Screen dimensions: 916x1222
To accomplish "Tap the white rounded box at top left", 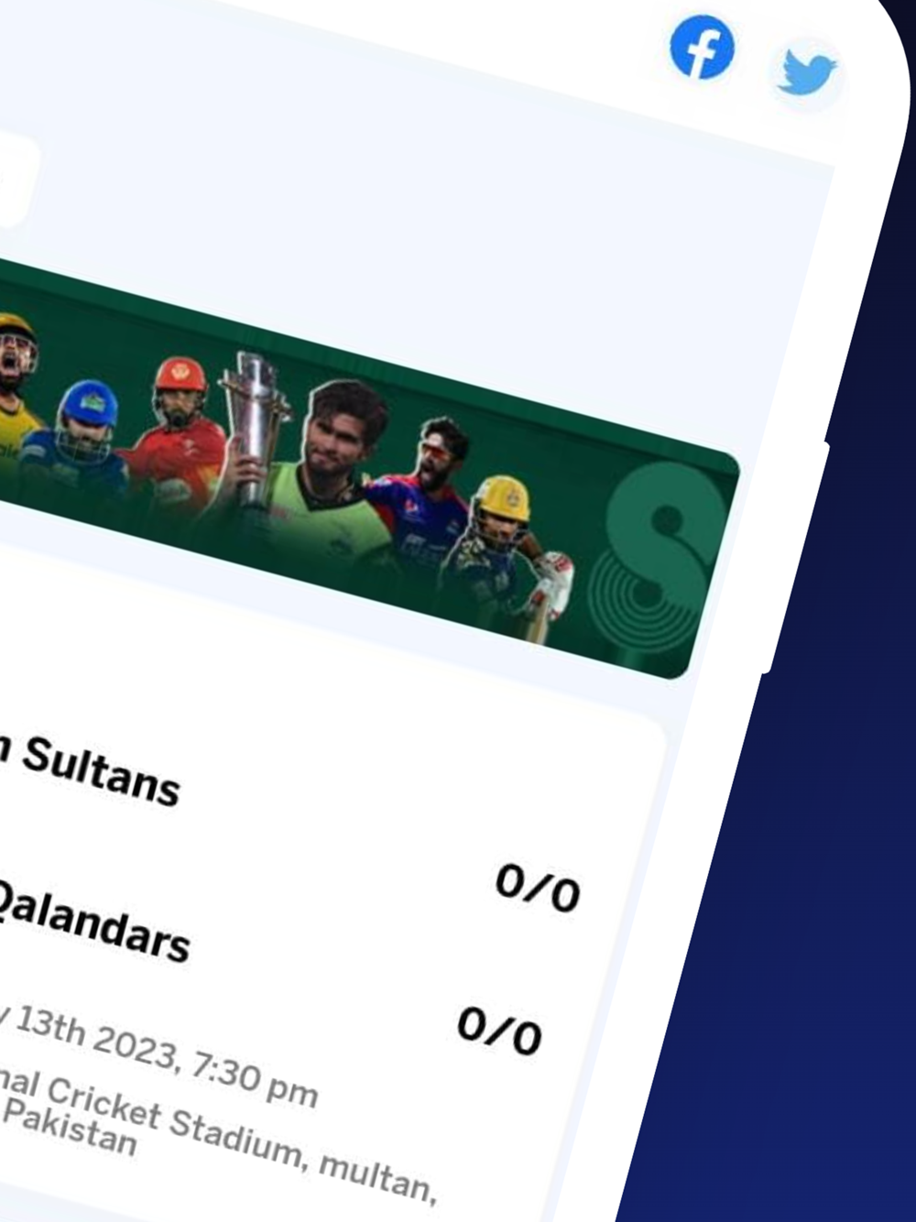I will click(x=16, y=180).
